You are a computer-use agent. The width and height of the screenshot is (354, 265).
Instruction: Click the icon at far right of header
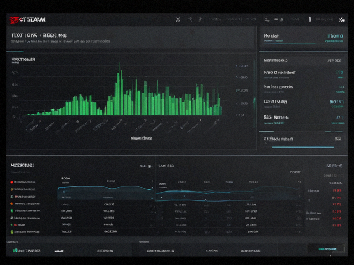342,20
